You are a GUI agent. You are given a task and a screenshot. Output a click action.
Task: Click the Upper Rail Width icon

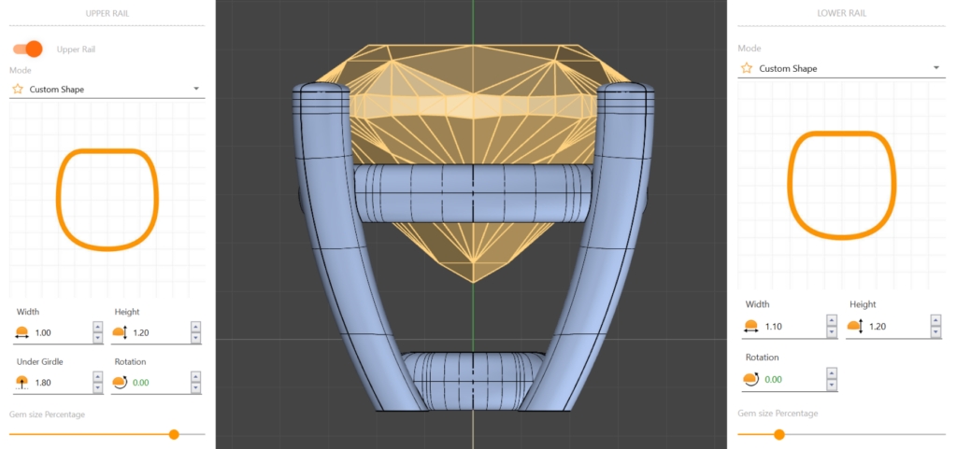22,332
